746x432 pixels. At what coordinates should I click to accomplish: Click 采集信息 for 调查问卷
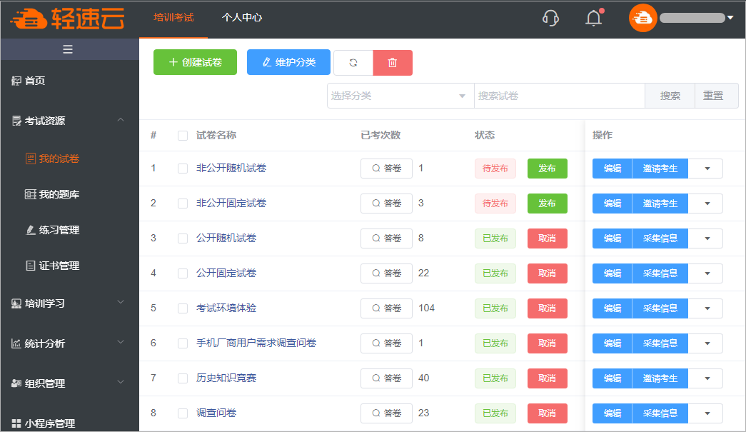660,413
